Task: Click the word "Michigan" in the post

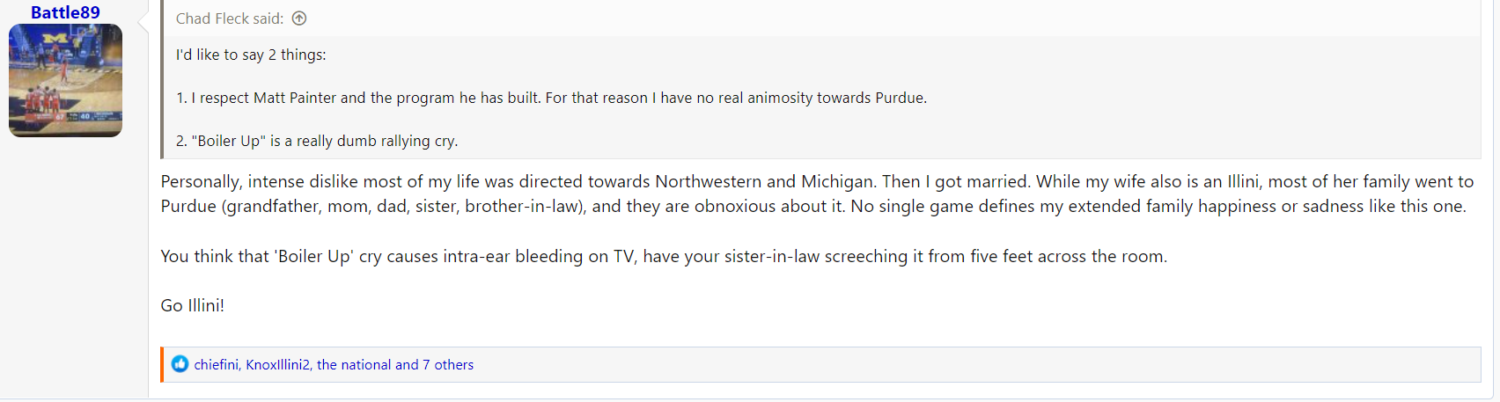Action: pyautogui.click(x=837, y=182)
